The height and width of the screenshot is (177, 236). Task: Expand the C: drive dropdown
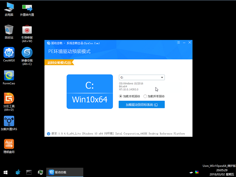[x=162, y=77]
